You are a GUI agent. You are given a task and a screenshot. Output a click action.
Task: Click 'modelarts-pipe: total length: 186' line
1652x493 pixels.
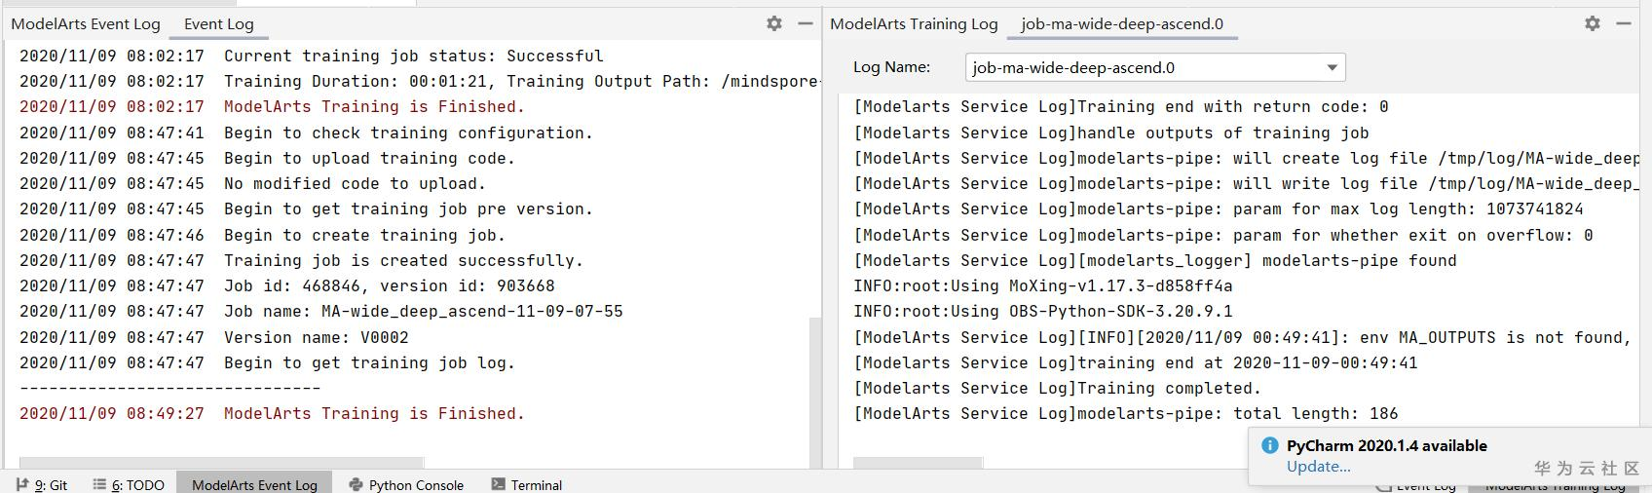tap(1126, 413)
